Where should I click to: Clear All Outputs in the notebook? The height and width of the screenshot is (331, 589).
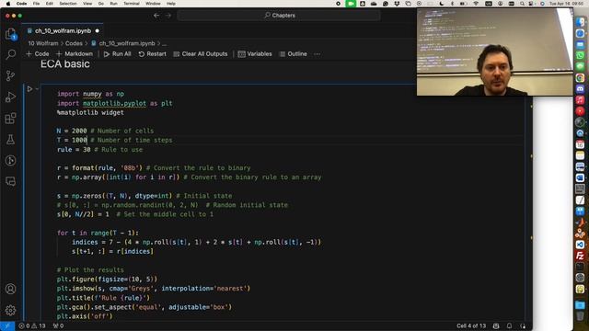pyautogui.click(x=201, y=54)
